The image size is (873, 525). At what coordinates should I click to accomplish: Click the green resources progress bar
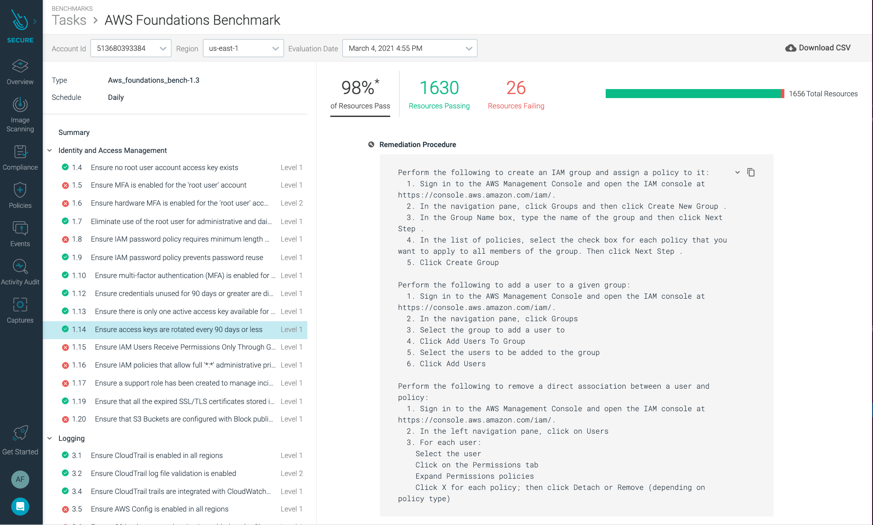click(x=693, y=94)
